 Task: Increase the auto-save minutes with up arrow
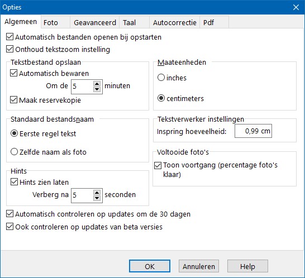coord(97,84)
